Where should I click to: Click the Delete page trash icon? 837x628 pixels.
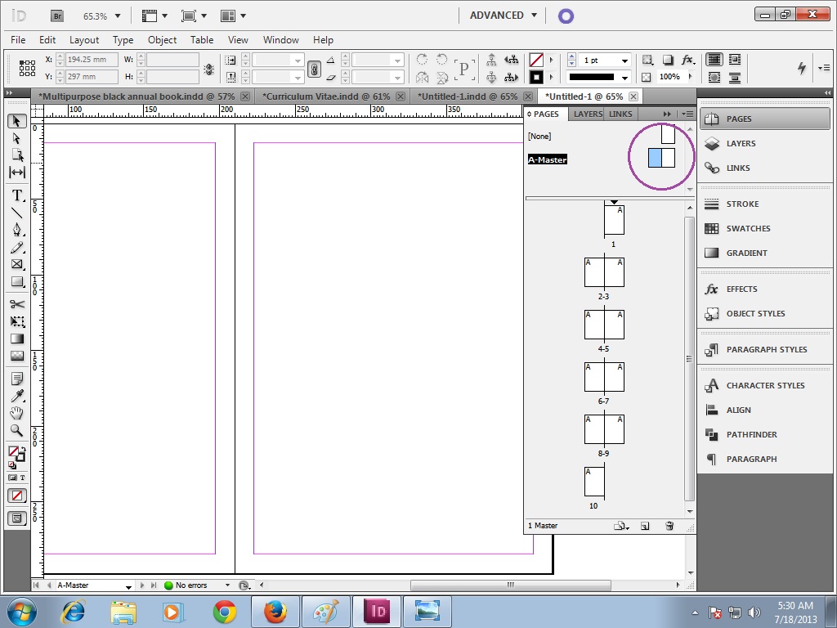669,526
